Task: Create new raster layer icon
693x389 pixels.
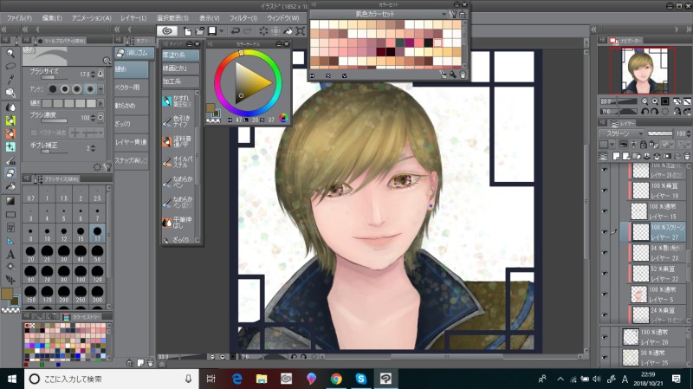Action: pyautogui.click(x=616, y=157)
